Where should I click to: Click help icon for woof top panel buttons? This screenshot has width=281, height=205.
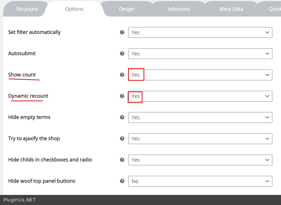pos(122,181)
